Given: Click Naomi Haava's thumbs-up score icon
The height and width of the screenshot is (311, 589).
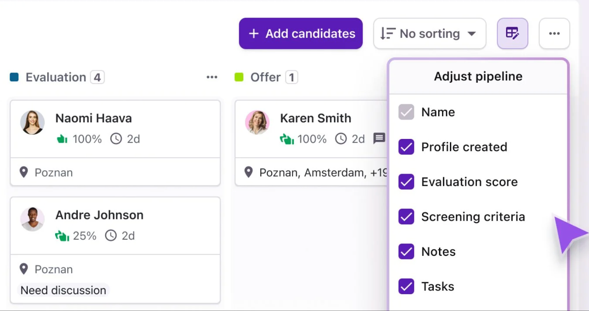Looking at the screenshot, I should [62, 139].
